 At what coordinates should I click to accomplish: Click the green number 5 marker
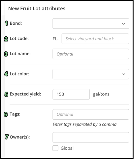[6, 95]
